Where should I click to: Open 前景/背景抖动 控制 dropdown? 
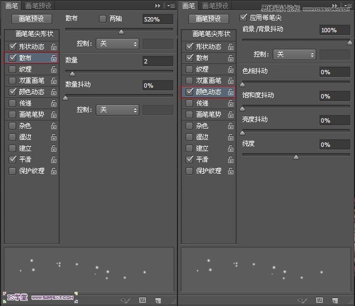294,54
